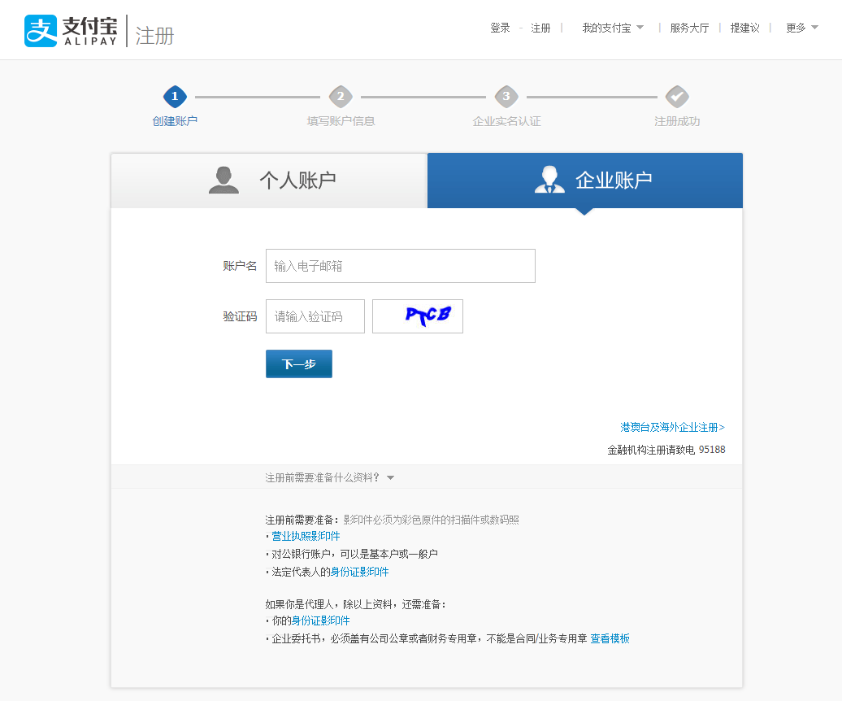
Task: Open the 营业执照影印件 link
Action: (306, 536)
